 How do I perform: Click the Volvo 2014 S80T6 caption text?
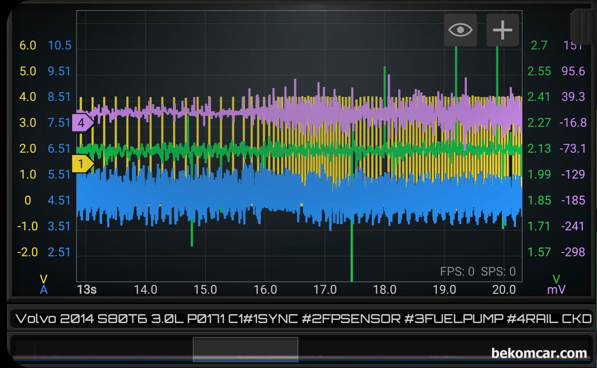(x=303, y=319)
